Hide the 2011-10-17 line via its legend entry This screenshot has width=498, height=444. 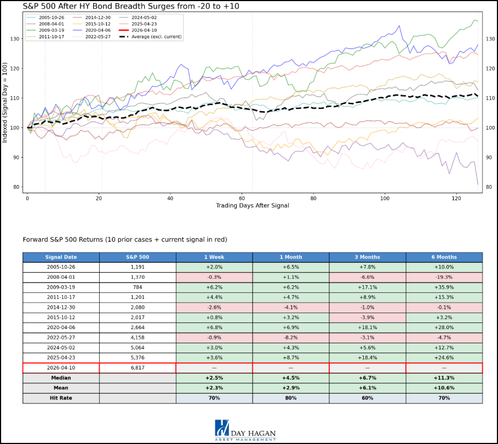pos(31,37)
